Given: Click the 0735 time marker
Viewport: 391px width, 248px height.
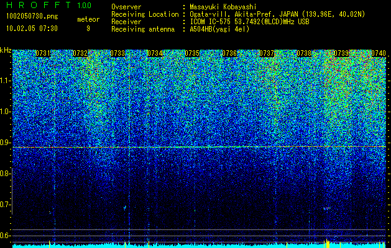Looking at the screenshot, I should click(x=192, y=53).
